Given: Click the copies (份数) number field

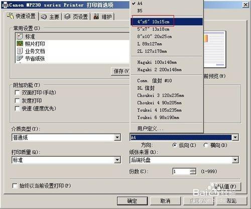Looking at the screenshot, I should (x=181, y=171).
